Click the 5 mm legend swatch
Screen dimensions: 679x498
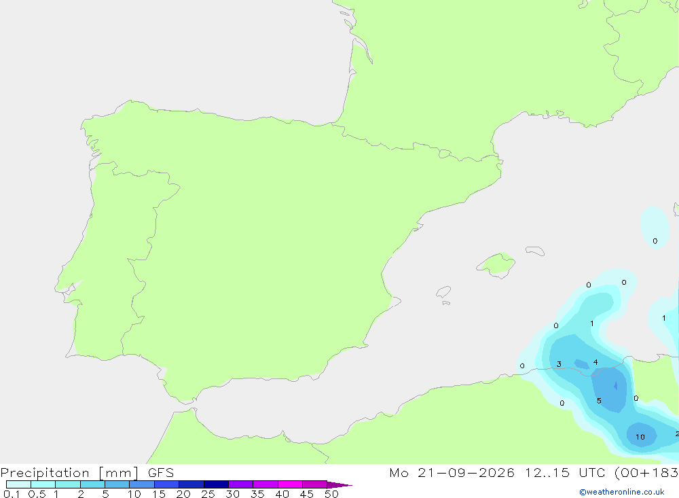(117, 484)
